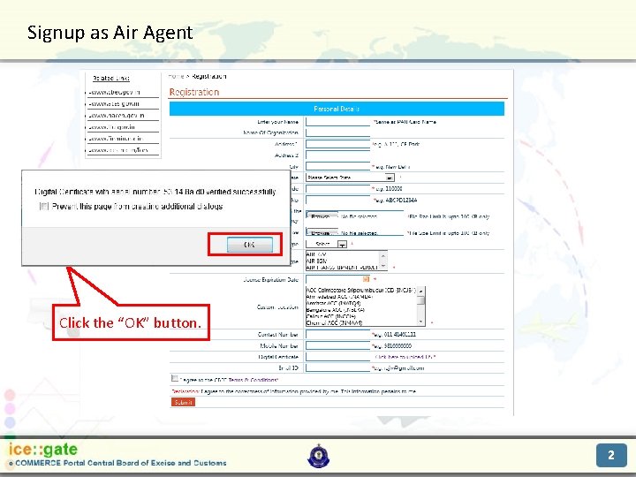
Task: Open the www.nacen.gov.in related link
Action: tap(117, 115)
